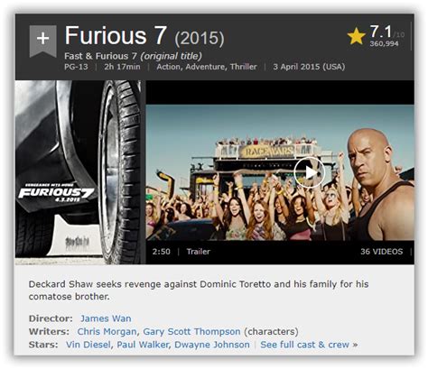Viewport: 428px width, 369px height.
Task: Select the Action genre link
Action: tap(169, 67)
